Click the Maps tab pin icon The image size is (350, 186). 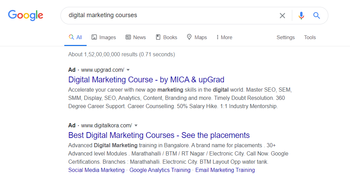[189, 37]
